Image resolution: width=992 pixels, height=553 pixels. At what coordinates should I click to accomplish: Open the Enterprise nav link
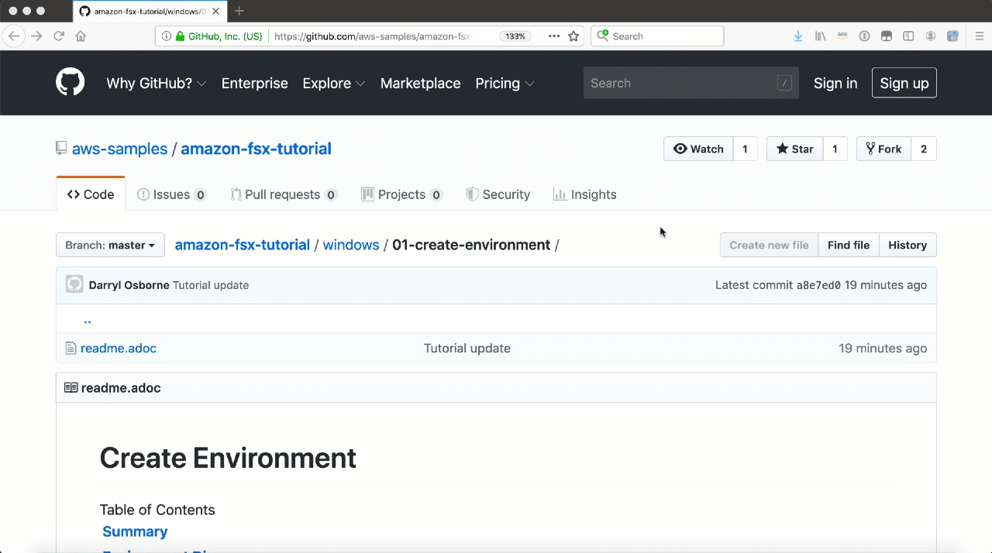click(x=255, y=83)
